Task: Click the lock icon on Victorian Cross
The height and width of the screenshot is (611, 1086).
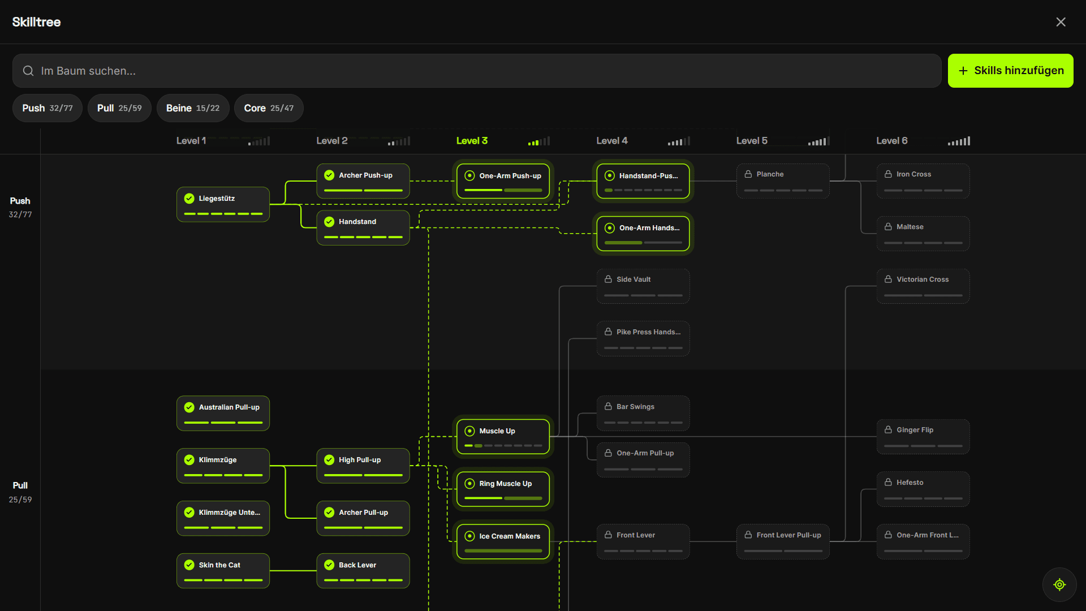Action: pyautogui.click(x=888, y=279)
